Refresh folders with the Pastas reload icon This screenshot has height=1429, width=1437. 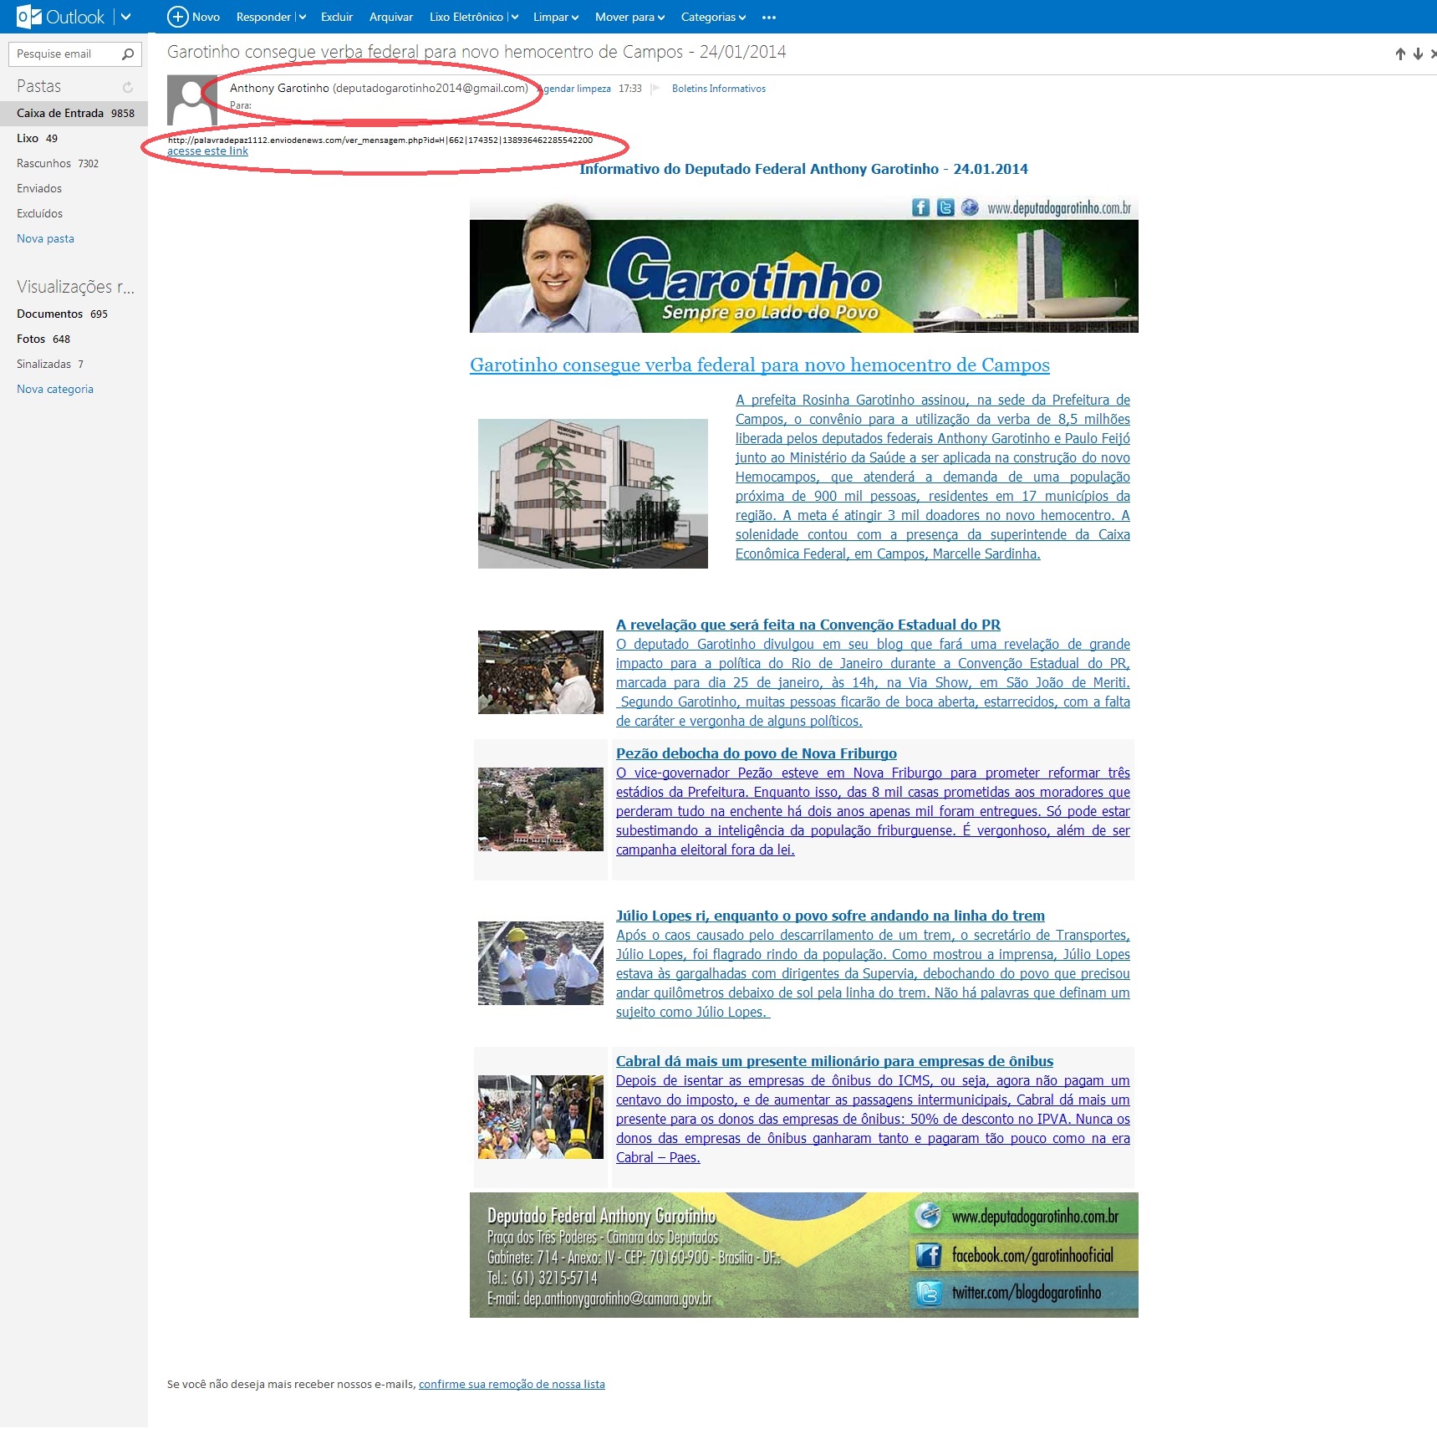[x=128, y=87]
